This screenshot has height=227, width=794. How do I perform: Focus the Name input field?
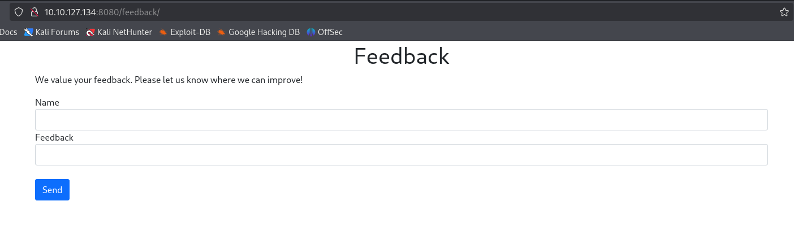(x=402, y=120)
